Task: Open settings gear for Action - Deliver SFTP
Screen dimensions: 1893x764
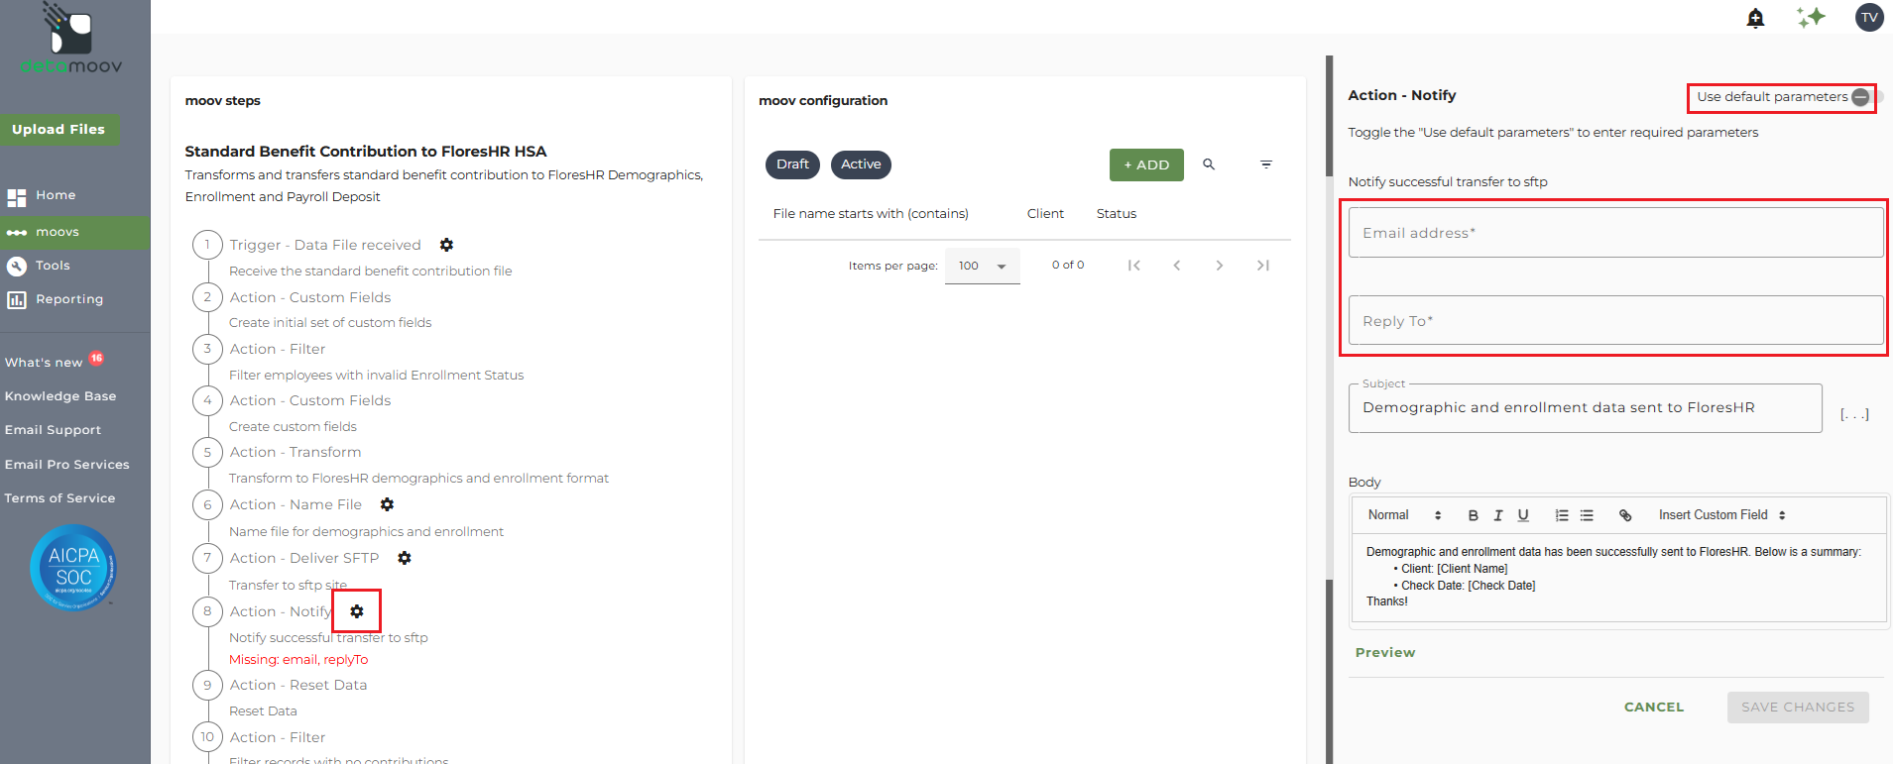Action: (x=405, y=558)
